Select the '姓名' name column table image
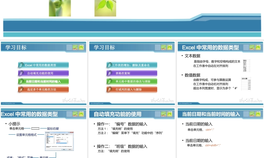The width and height of the screenshot is (264, 158). pos(246,66)
